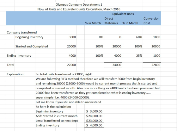Select the 'Company transferred' label cell
Viewport: 177px width, 131px height.
pyautogui.click(x=22, y=33)
